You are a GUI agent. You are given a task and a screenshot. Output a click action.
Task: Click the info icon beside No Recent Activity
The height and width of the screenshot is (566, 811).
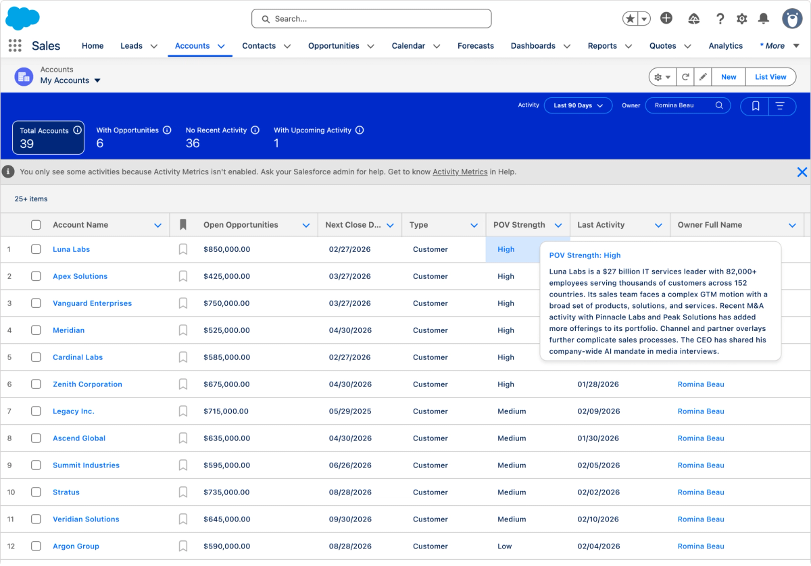point(255,130)
